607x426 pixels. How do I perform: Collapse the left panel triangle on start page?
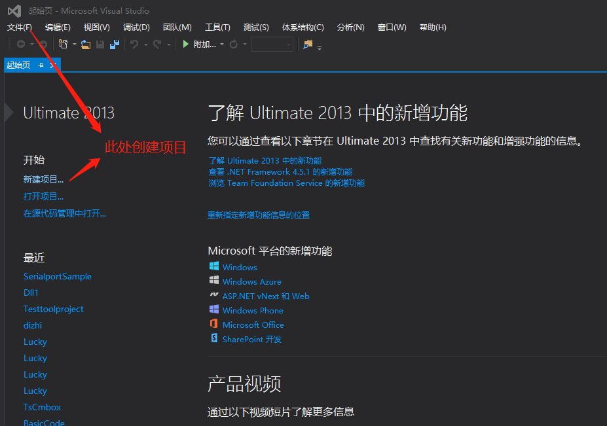coord(9,113)
